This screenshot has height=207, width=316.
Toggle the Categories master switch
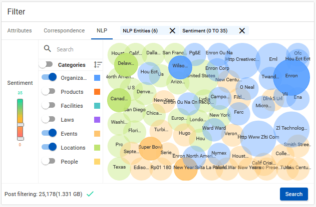pyautogui.click(x=46, y=65)
